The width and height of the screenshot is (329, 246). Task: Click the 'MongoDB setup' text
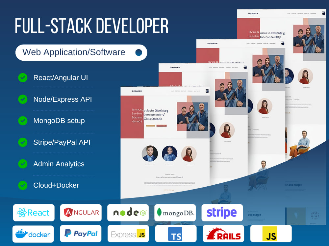59,121
